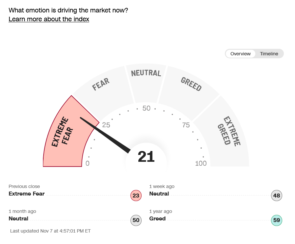The width and height of the screenshot is (295, 244).
Task: Open the Learn more about the index link
Action: coord(49,19)
